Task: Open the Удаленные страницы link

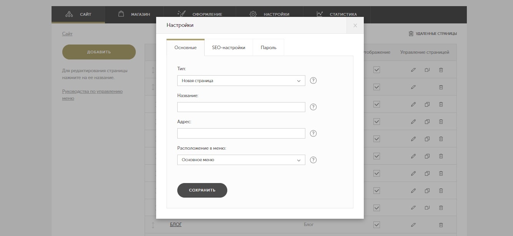Action: pos(433,34)
